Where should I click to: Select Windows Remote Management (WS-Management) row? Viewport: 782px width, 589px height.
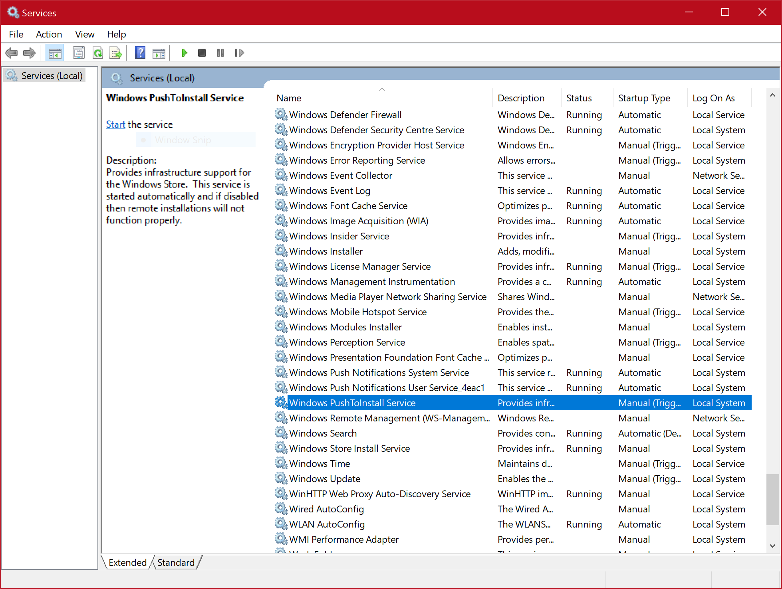[513, 418]
